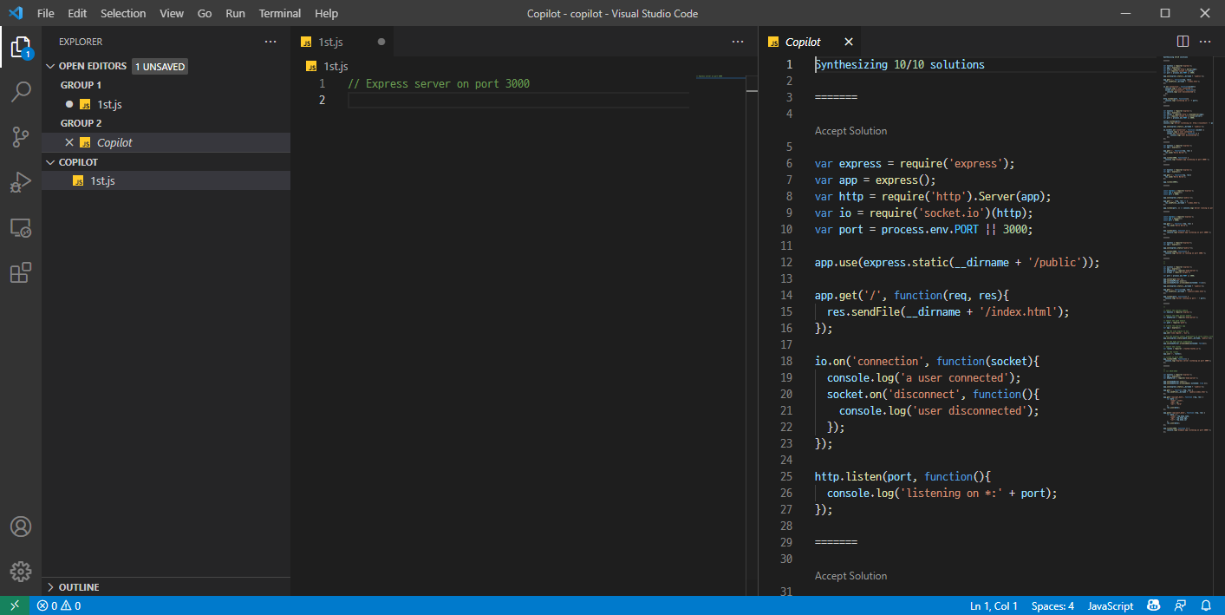Open the Selection menu
Screen dimensions: 1225x615
point(123,13)
